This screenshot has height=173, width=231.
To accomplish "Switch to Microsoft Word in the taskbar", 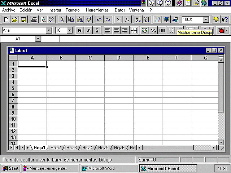I will click(x=109, y=168).
